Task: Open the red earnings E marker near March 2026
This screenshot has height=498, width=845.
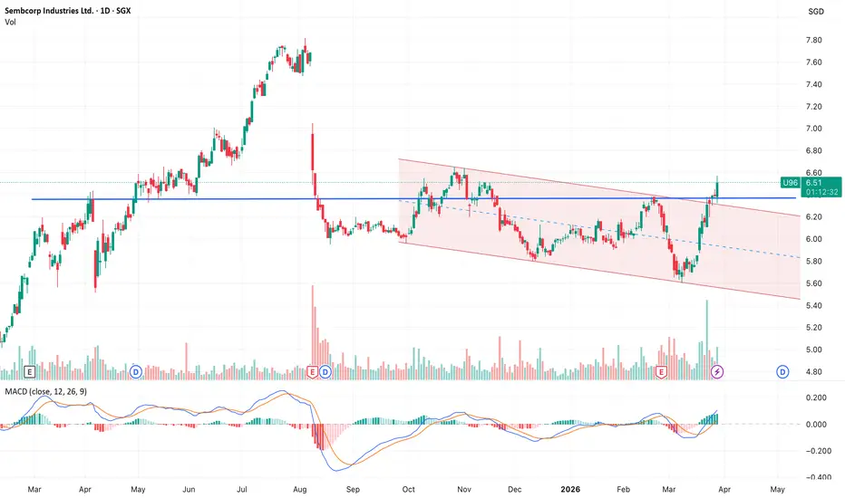Action: [661, 371]
